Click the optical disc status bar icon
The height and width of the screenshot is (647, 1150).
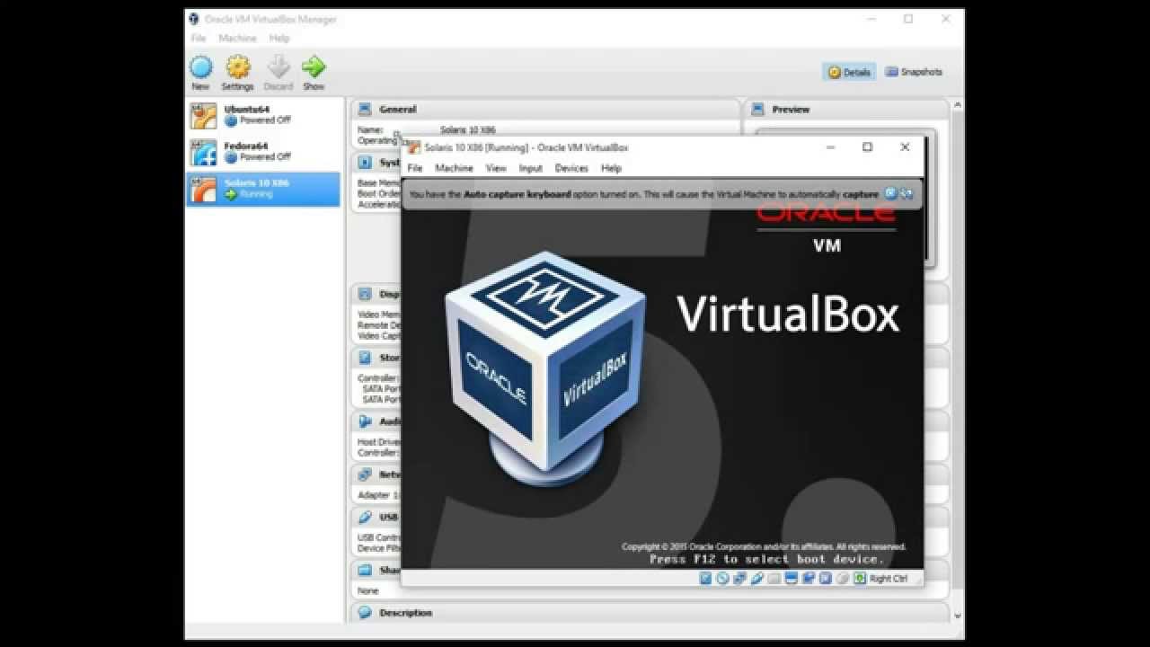722,578
